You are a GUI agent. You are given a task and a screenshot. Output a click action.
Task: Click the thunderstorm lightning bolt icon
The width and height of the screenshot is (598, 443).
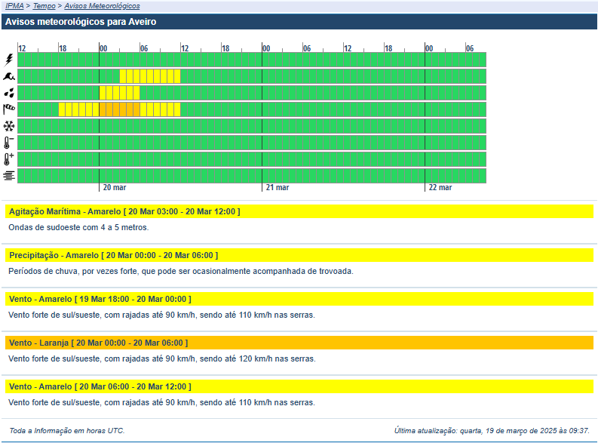[9, 60]
